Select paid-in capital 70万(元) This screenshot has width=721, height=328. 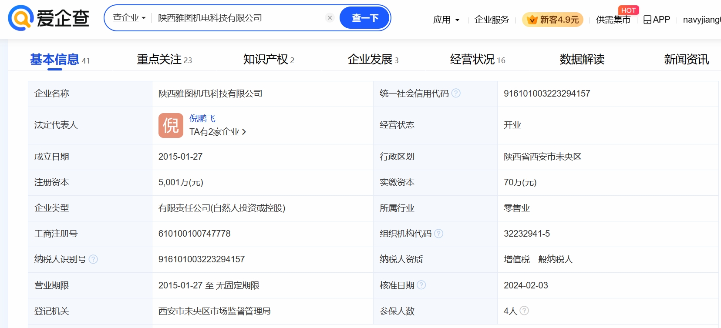coord(520,182)
